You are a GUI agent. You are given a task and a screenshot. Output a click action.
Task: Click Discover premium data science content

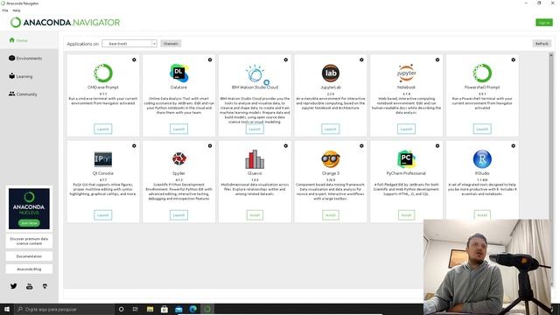tap(29, 241)
